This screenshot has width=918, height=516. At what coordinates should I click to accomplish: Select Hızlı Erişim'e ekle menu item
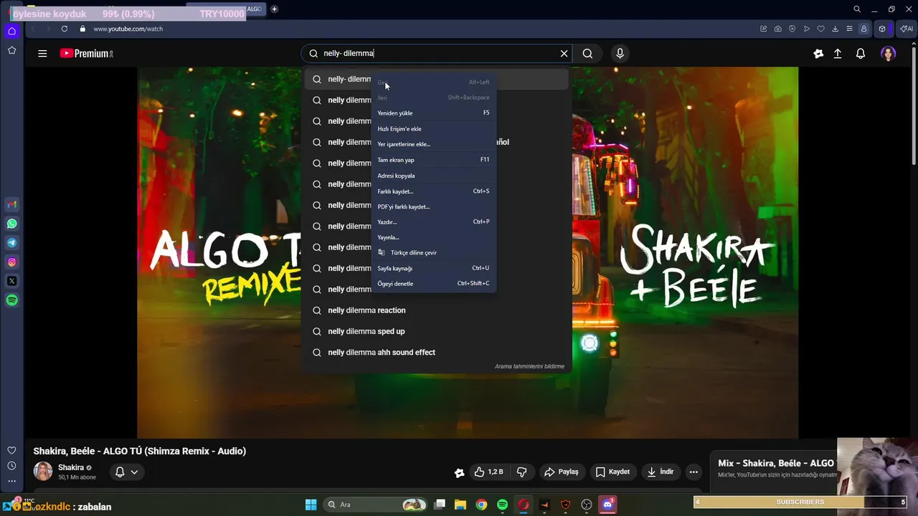click(433, 129)
